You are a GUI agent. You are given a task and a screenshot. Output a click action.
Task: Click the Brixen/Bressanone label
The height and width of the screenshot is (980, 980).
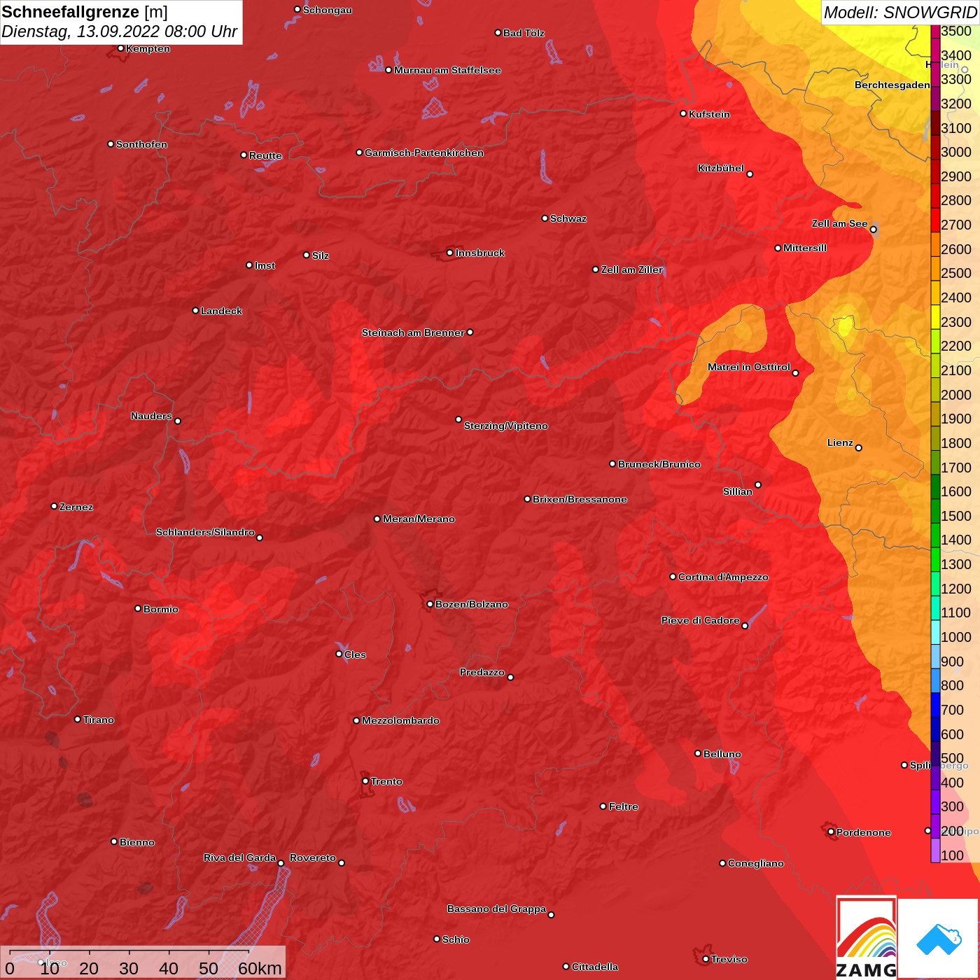click(x=580, y=499)
